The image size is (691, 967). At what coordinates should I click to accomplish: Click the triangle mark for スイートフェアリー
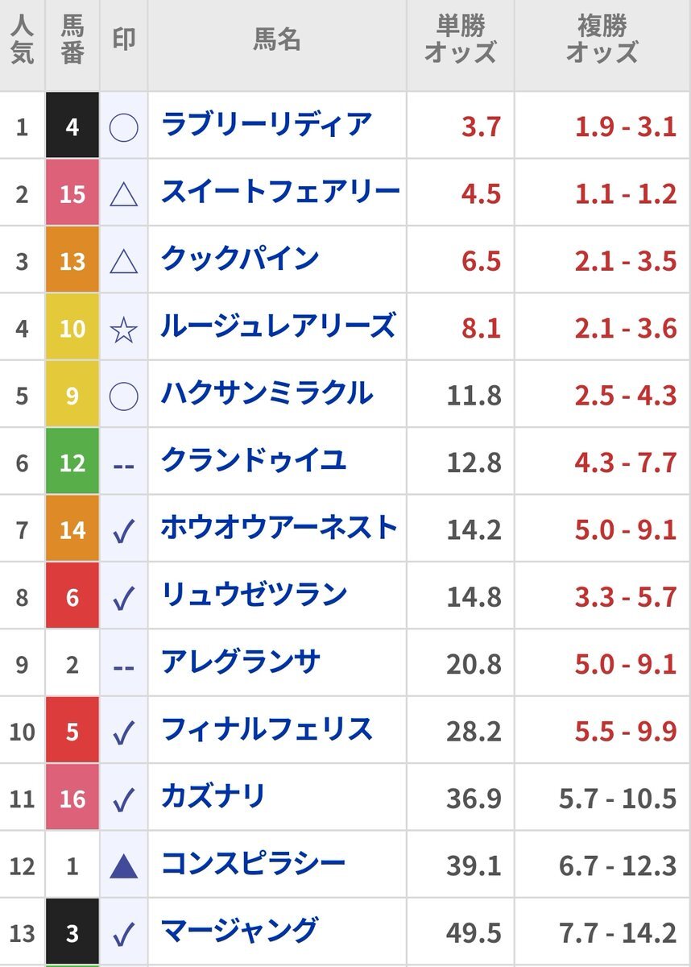click(123, 194)
